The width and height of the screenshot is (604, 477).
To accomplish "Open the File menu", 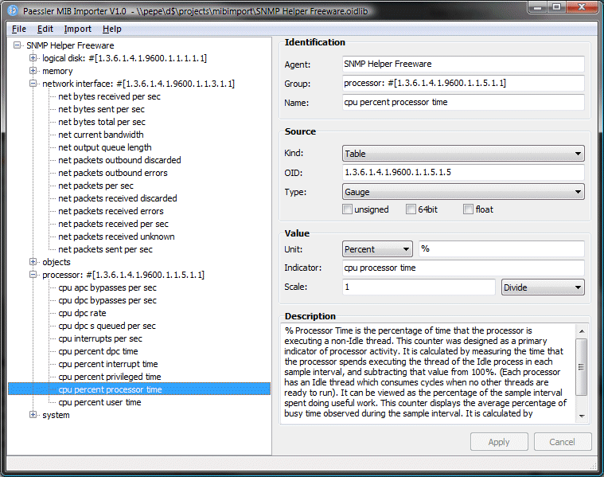I will point(19,29).
